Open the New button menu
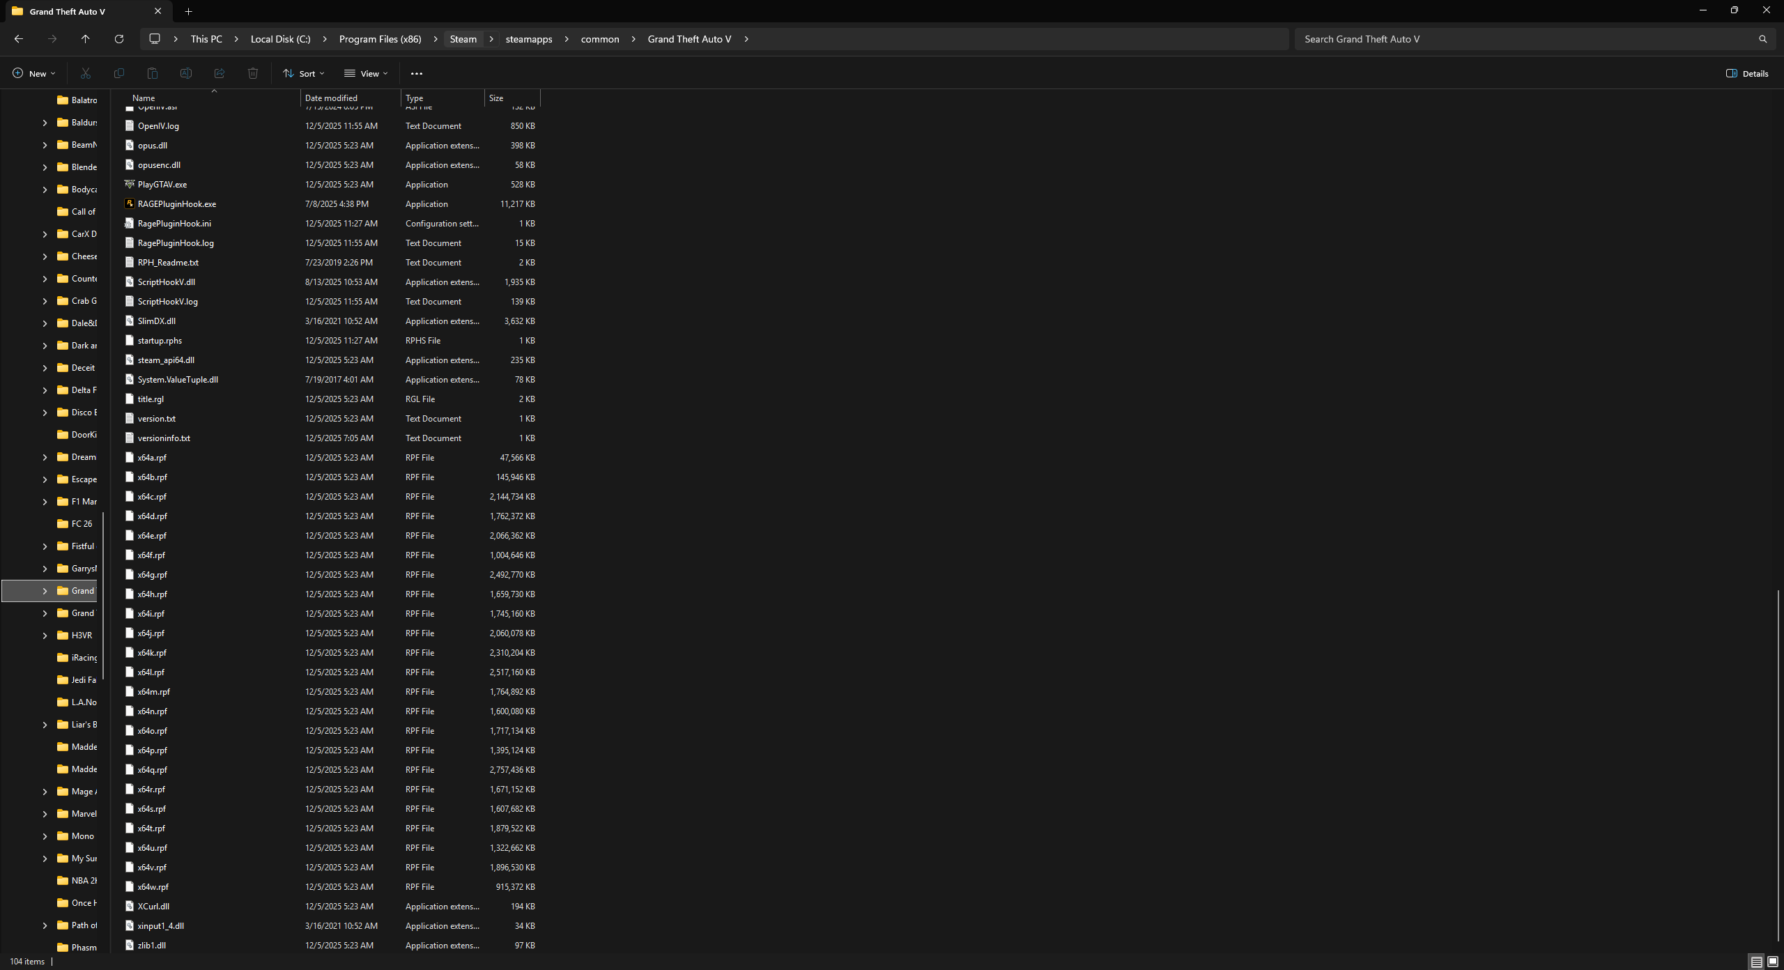This screenshot has width=1784, height=970. [33, 73]
